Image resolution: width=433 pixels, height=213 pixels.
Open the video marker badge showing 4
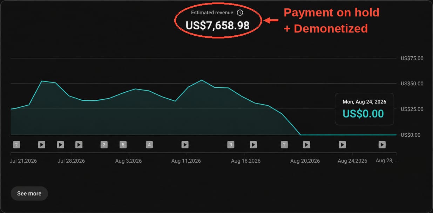click(149, 144)
